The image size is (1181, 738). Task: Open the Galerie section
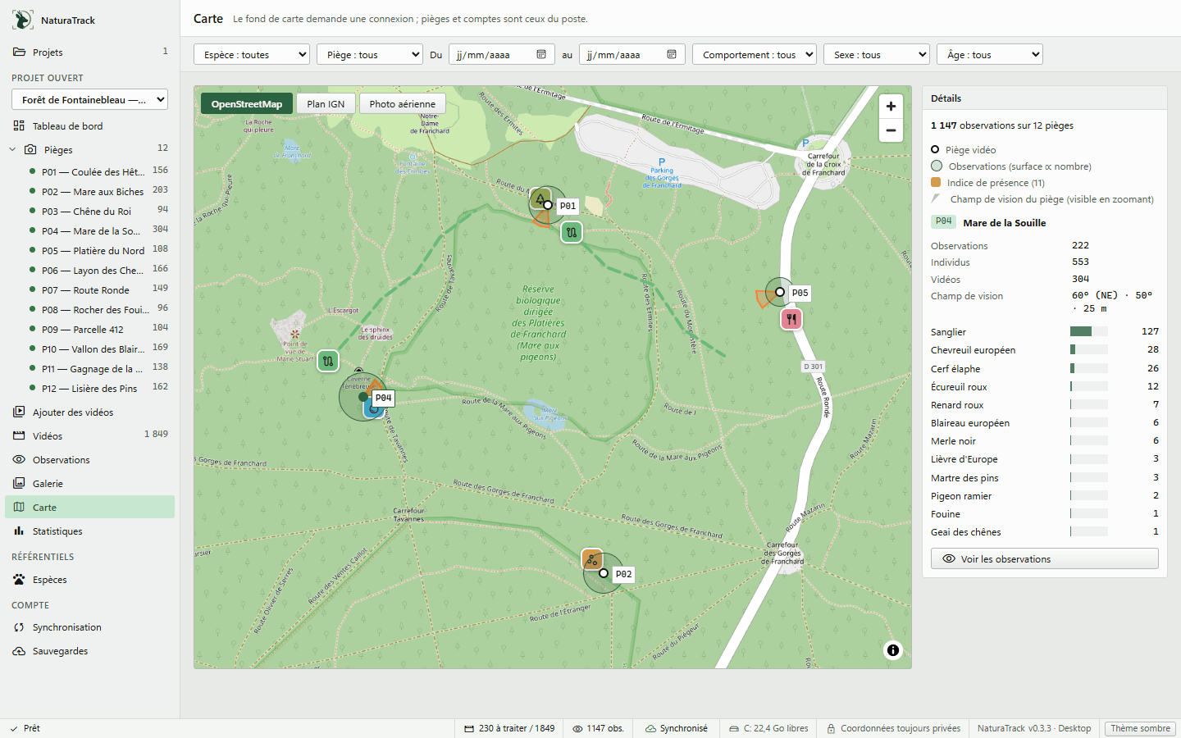tap(90, 484)
